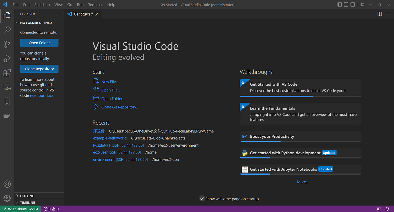The width and height of the screenshot is (394, 212).
Task: Click Clone Git Repository... link
Action: coord(120,107)
